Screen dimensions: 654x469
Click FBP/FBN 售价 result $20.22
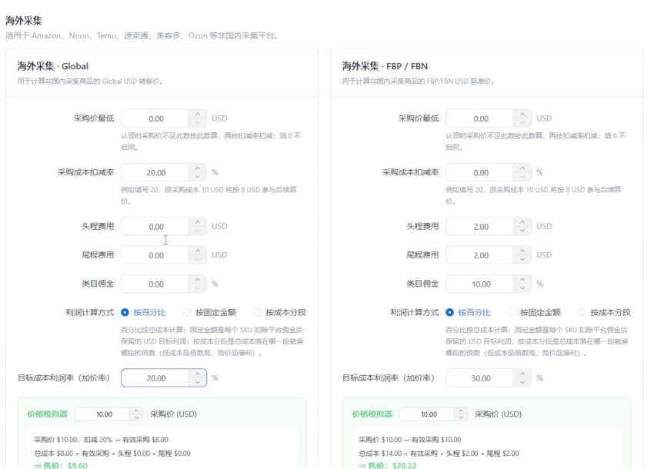[x=388, y=465]
